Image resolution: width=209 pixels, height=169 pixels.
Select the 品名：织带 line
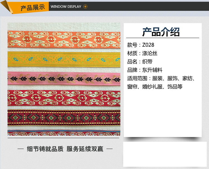click(x=140, y=62)
